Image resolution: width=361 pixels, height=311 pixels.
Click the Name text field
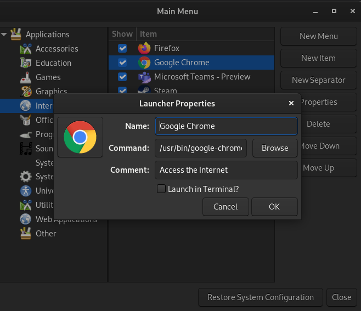pos(226,126)
